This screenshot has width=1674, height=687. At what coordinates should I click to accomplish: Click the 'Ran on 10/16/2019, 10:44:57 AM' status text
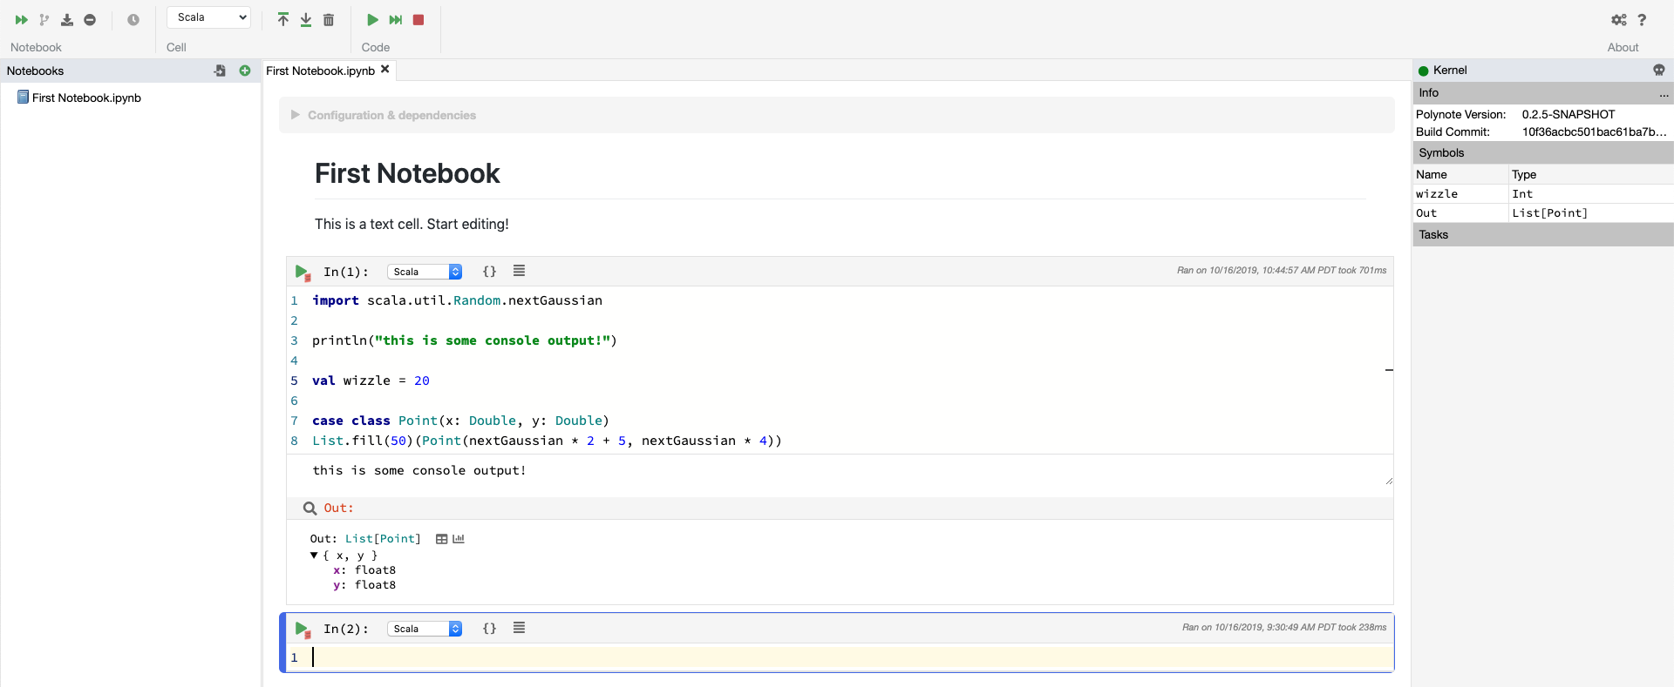[1282, 270]
